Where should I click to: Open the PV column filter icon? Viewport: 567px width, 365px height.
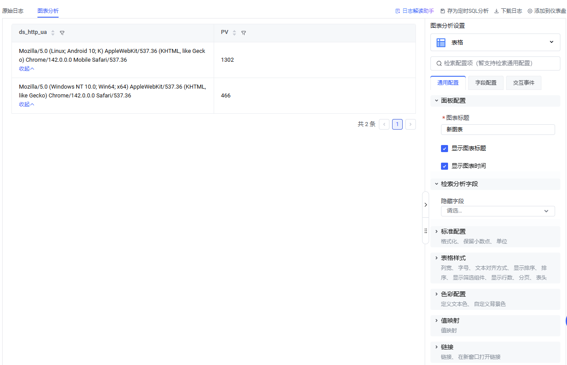[x=244, y=33]
